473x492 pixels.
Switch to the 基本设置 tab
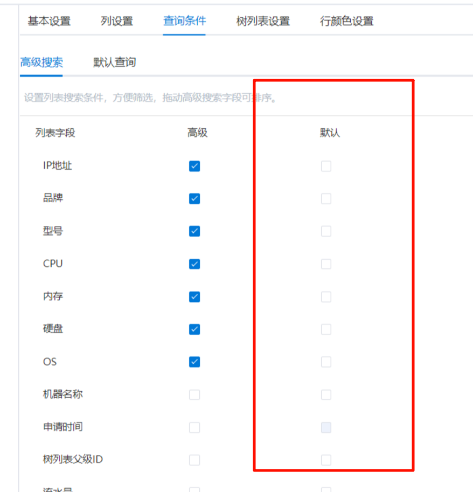pyautogui.click(x=49, y=22)
